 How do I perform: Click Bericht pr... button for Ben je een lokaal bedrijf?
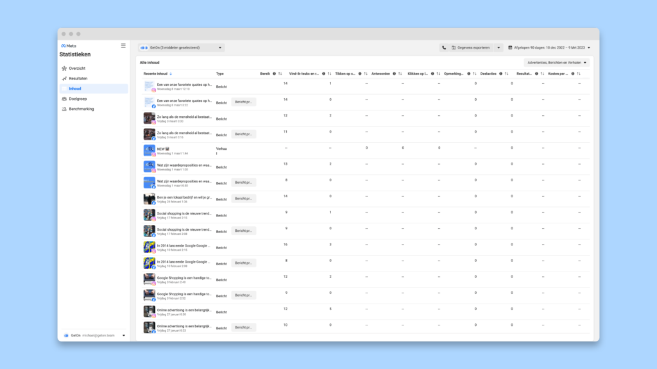(243, 199)
